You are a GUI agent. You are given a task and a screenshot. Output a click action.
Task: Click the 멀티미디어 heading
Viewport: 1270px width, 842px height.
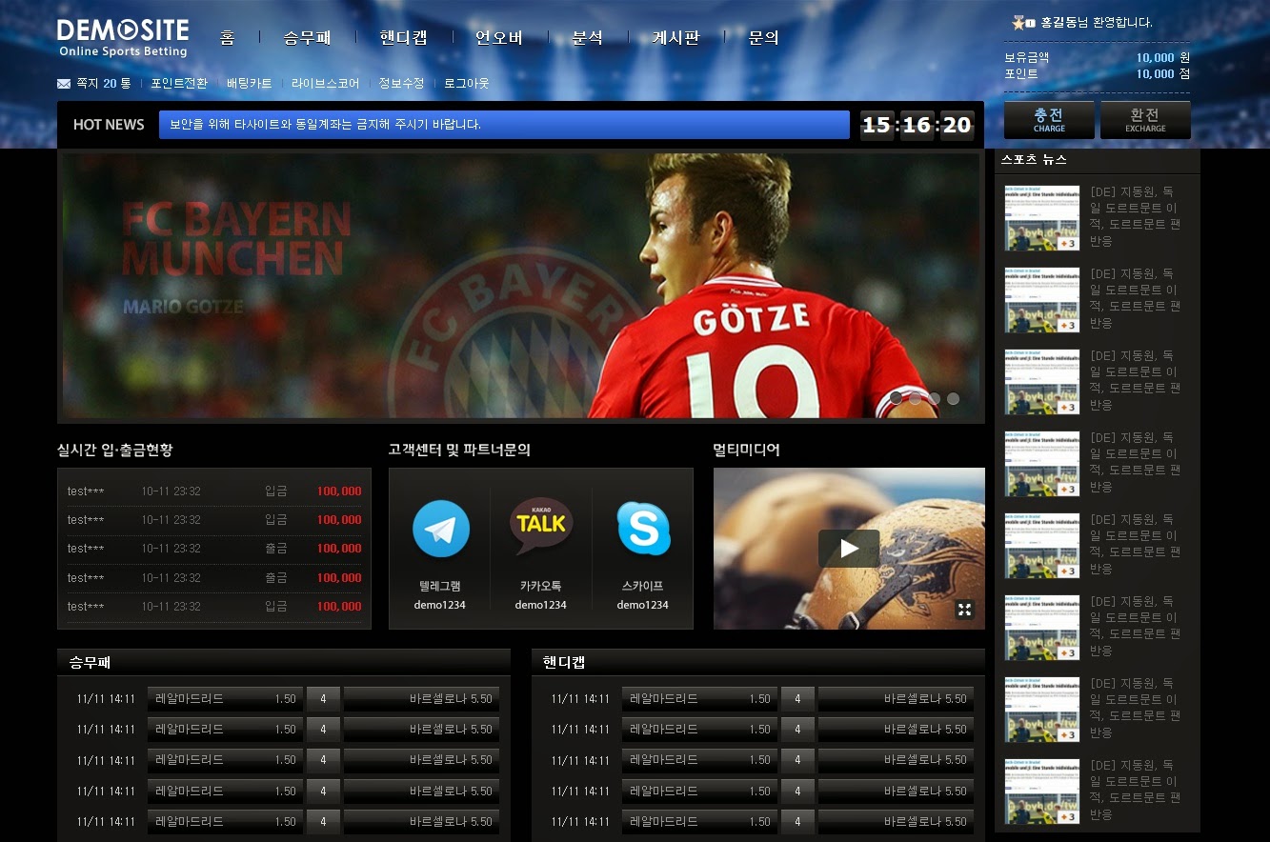pyautogui.click(x=746, y=450)
